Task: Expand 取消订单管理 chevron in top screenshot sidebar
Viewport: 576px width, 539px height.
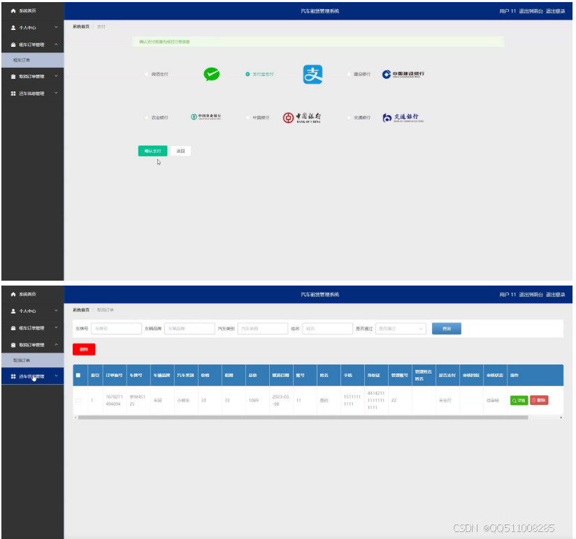Action: pos(56,76)
